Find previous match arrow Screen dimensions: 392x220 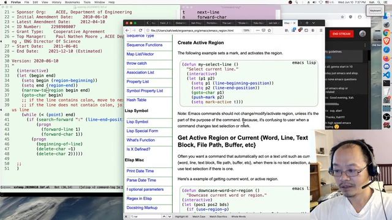[164, 216]
